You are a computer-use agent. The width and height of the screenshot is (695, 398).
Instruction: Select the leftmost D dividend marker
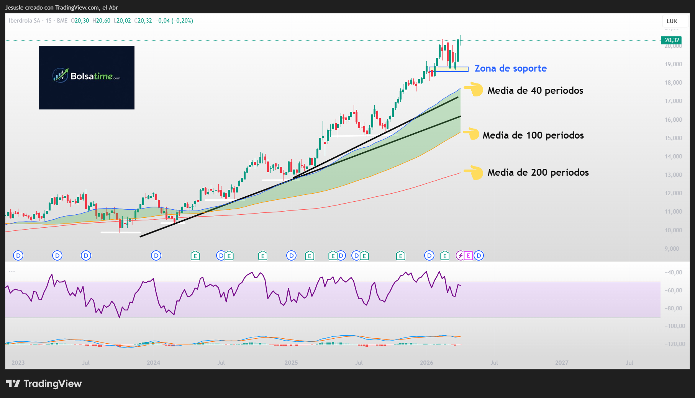[x=18, y=256]
